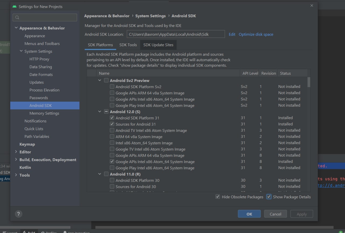345x233 pixels.
Task: Select HTTP Proxy settings
Action: pyautogui.click(x=39, y=59)
